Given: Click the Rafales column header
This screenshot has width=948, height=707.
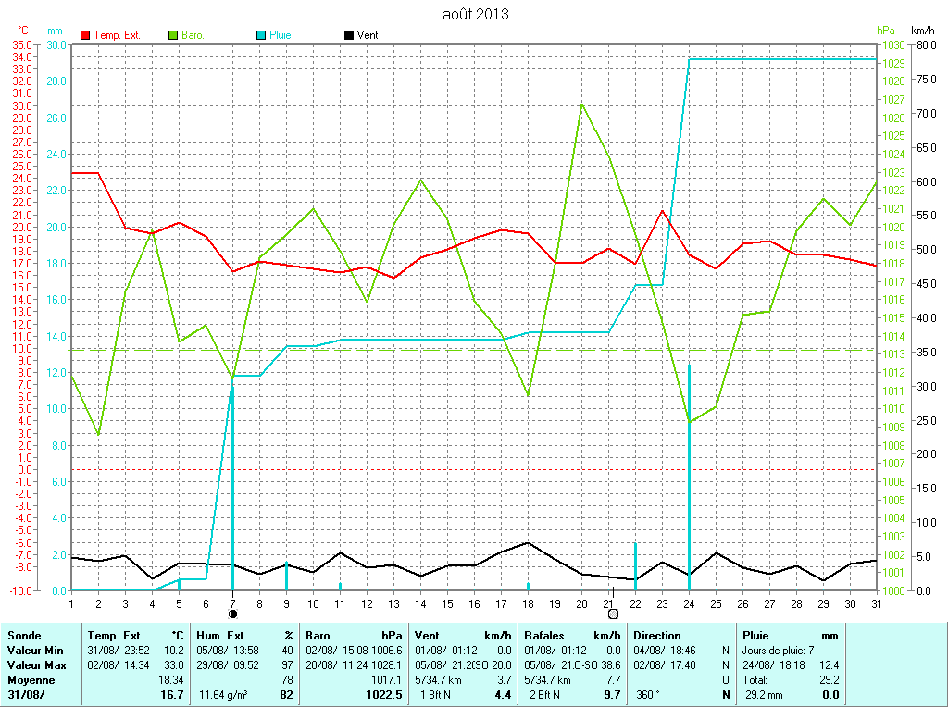Looking at the screenshot, I should click(x=544, y=636).
